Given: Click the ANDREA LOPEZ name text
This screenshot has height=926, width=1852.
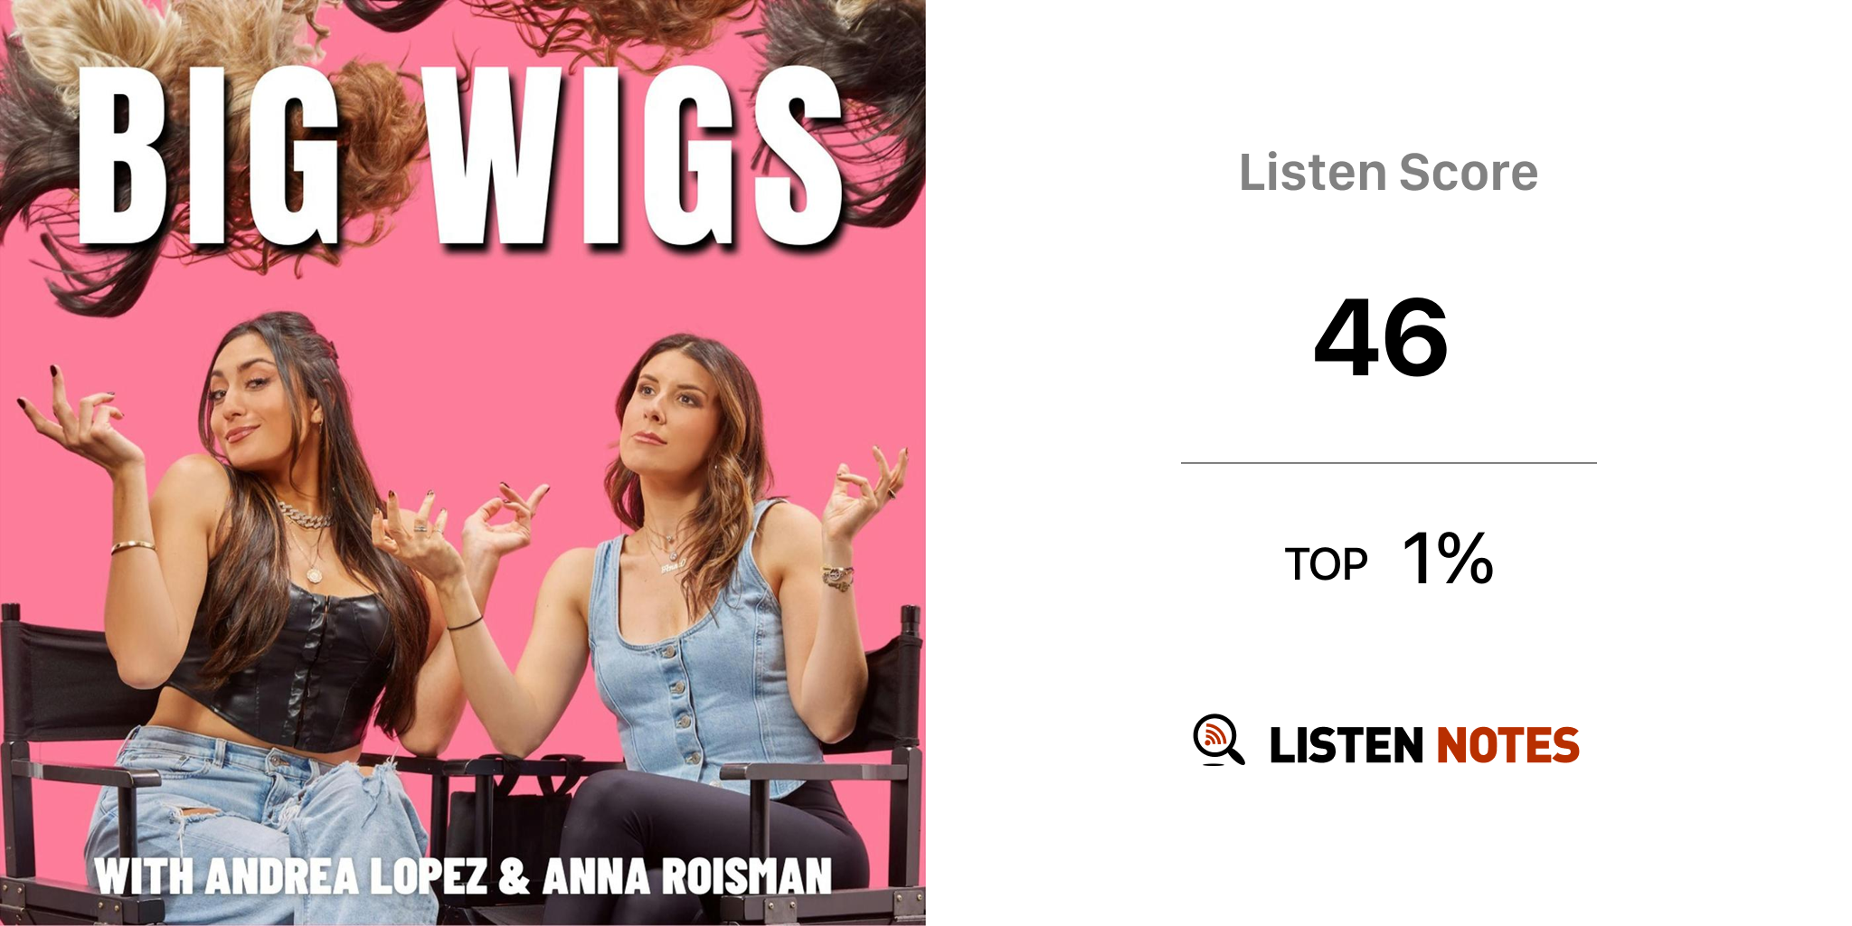Looking at the screenshot, I should [x=347, y=875].
